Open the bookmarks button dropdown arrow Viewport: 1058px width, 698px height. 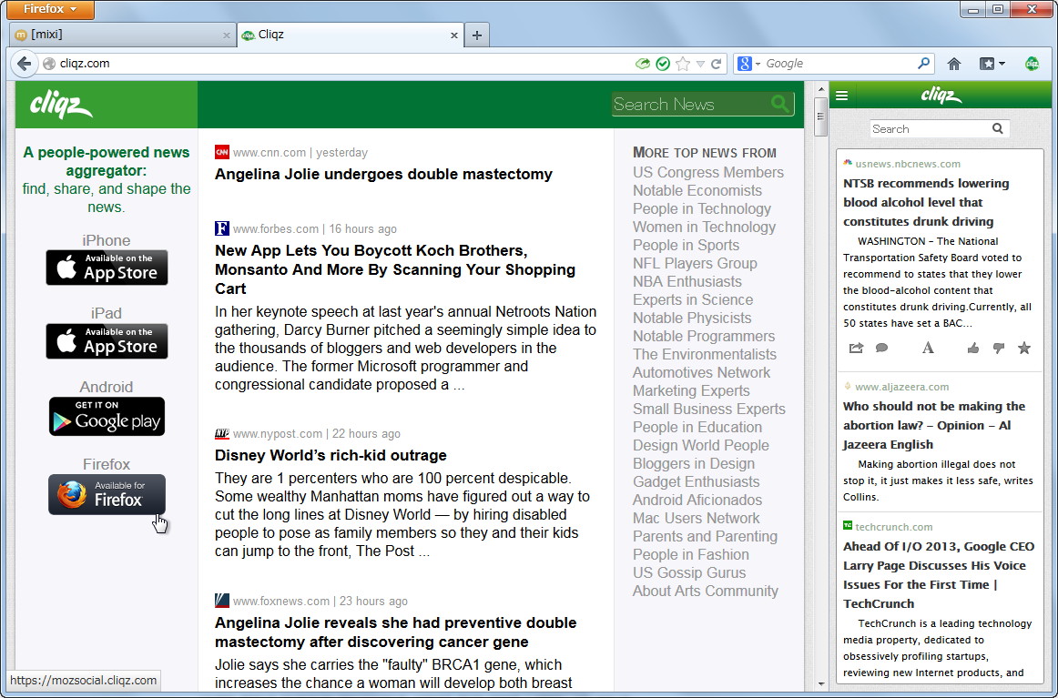(1002, 64)
